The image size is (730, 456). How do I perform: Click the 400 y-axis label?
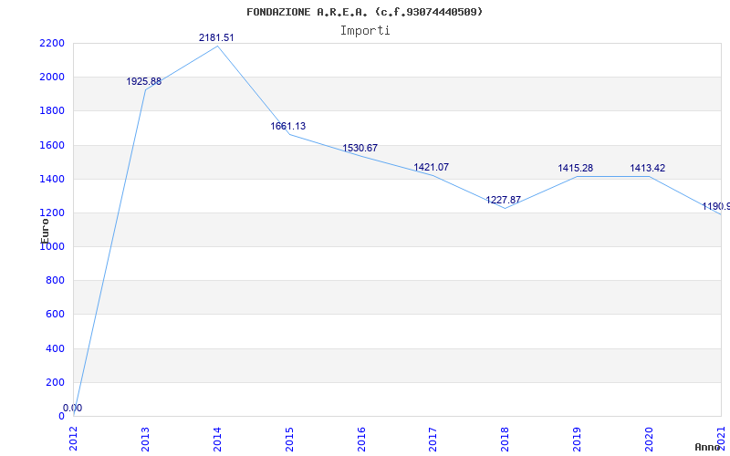point(55,348)
